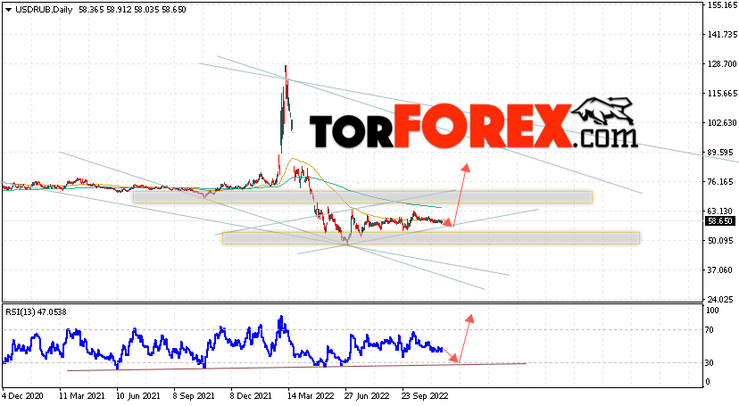Viewport: 739px width, 406px height.
Task: Click the 8 Sep 2021 date label
Action: [x=195, y=396]
